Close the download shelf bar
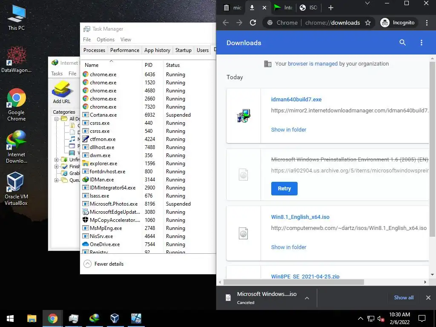The height and width of the screenshot is (327, 436). click(428, 298)
